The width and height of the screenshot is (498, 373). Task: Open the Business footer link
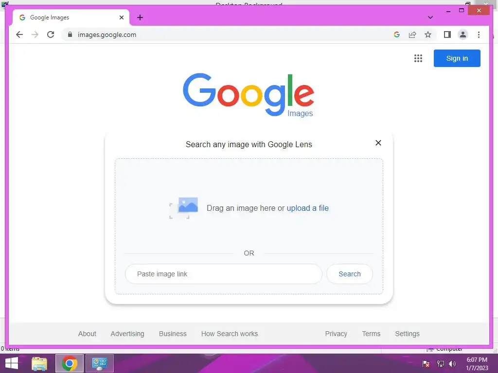[x=173, y=334]
